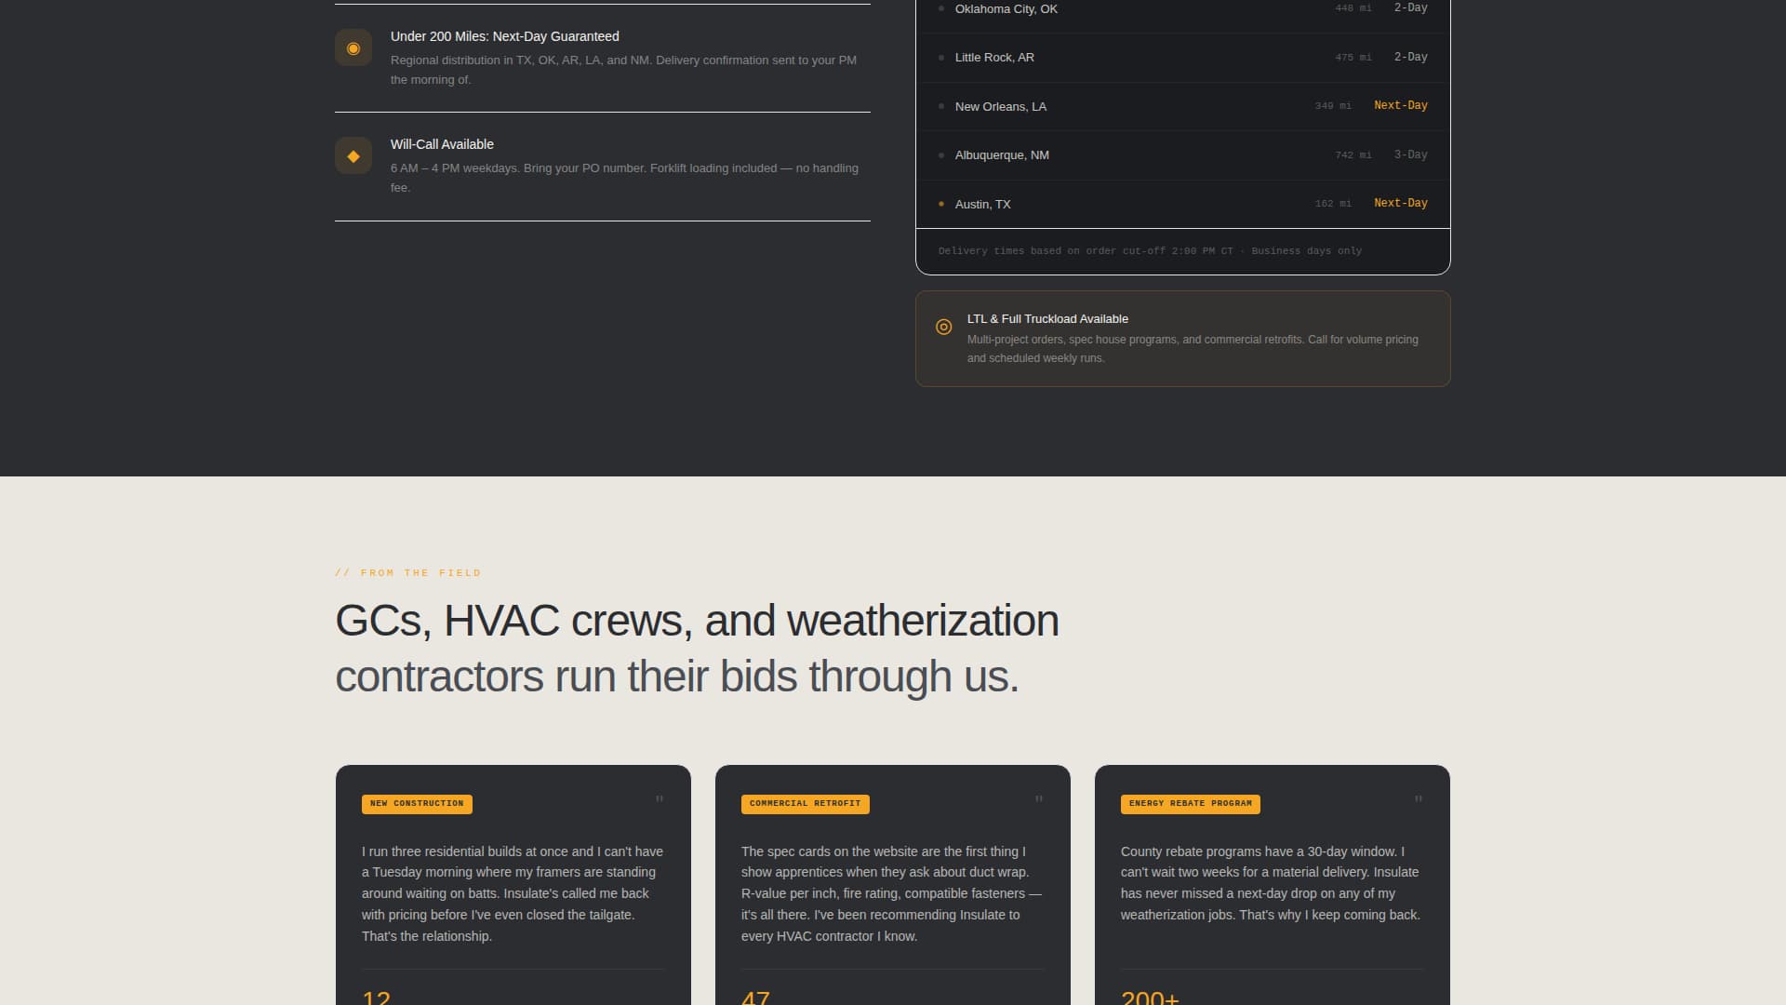The image size is (1786, 1005).
Task: Select the New Orleans, LA delivery row
Action: tap(1181, 106)
